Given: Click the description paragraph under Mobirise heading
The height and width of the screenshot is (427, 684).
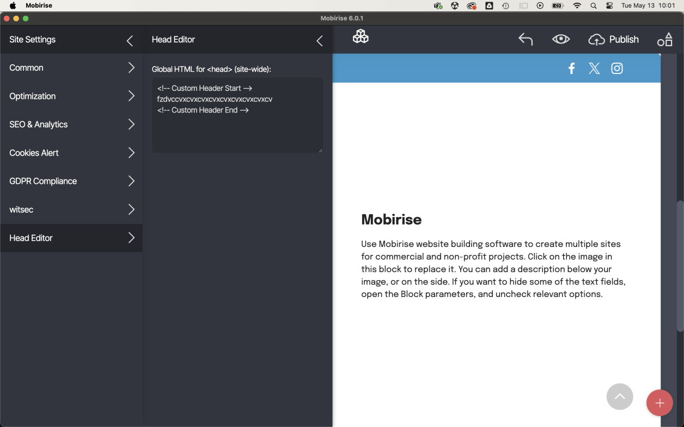Looking at the screenshot, I should point(493,269).
